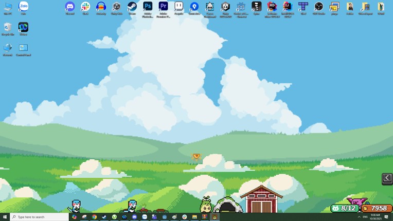Image resolution: width=393 pixels, height=221 pixels.
Task: Open the notification center icon
Action: click(386, 217)
